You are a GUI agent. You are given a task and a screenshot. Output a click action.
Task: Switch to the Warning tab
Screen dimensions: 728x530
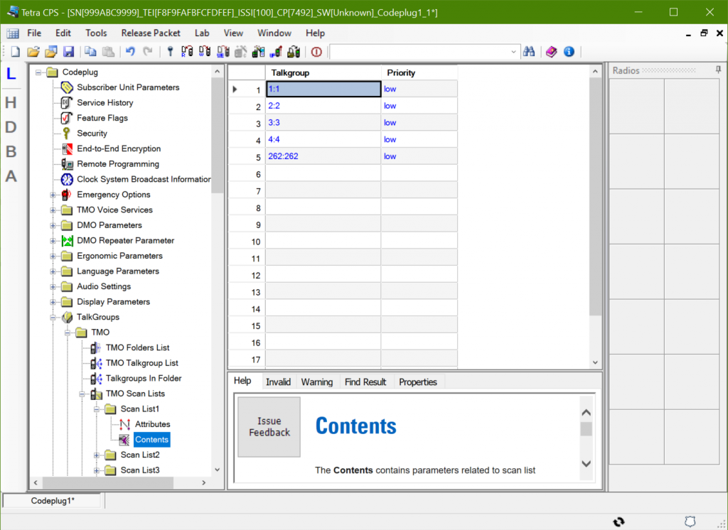click(x=316, y=382)
